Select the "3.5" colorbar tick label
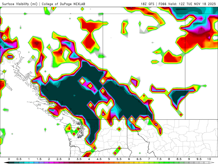The image size is (218, 164). [x=79, y=159]
